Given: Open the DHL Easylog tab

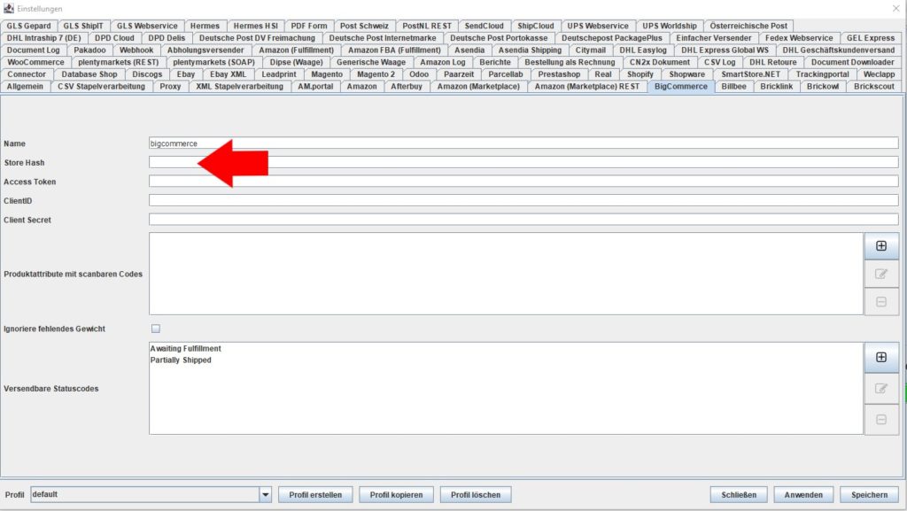Looking at the screenshot, I should tap(643, 50).
